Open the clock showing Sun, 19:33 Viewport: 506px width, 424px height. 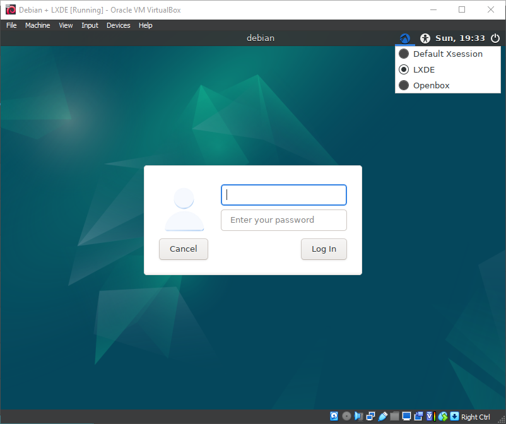[460, 38]
